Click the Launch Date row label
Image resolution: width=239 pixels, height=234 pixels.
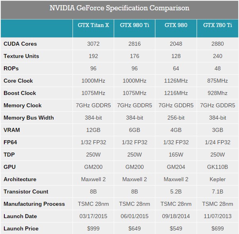pyautogui.click(x=20, y=216)
